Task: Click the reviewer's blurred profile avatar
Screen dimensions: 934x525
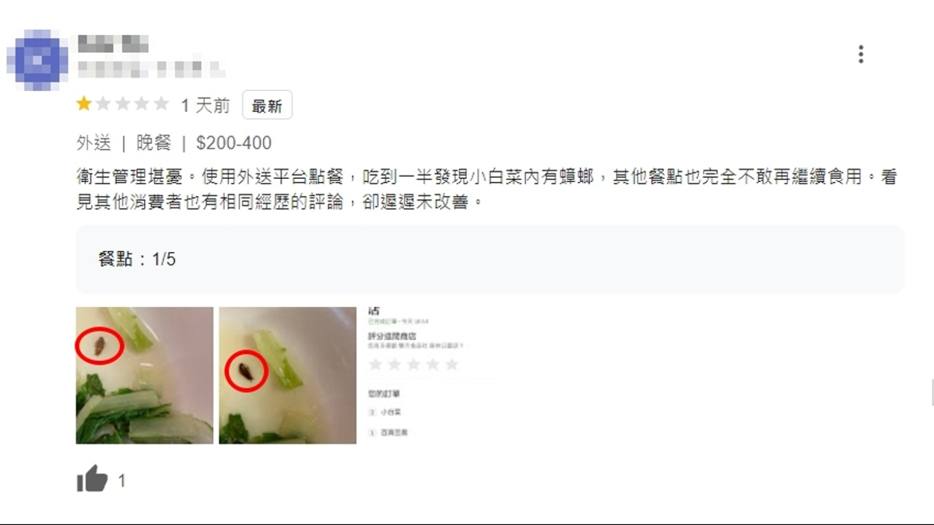Action: click(37, 59)
